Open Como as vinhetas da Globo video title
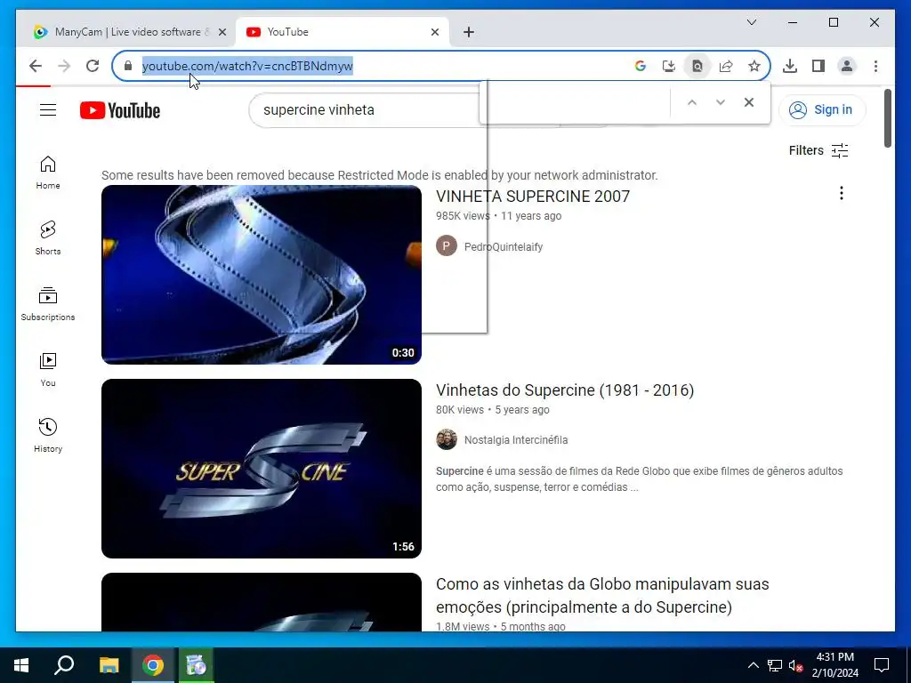Image resolution: width=911 pixels, height=683 pixels. coord(602,595)
